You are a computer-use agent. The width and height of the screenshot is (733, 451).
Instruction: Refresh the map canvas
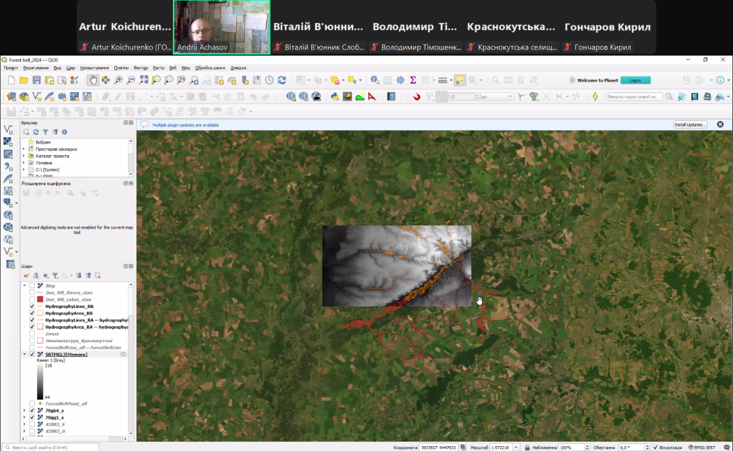point(282,80)
